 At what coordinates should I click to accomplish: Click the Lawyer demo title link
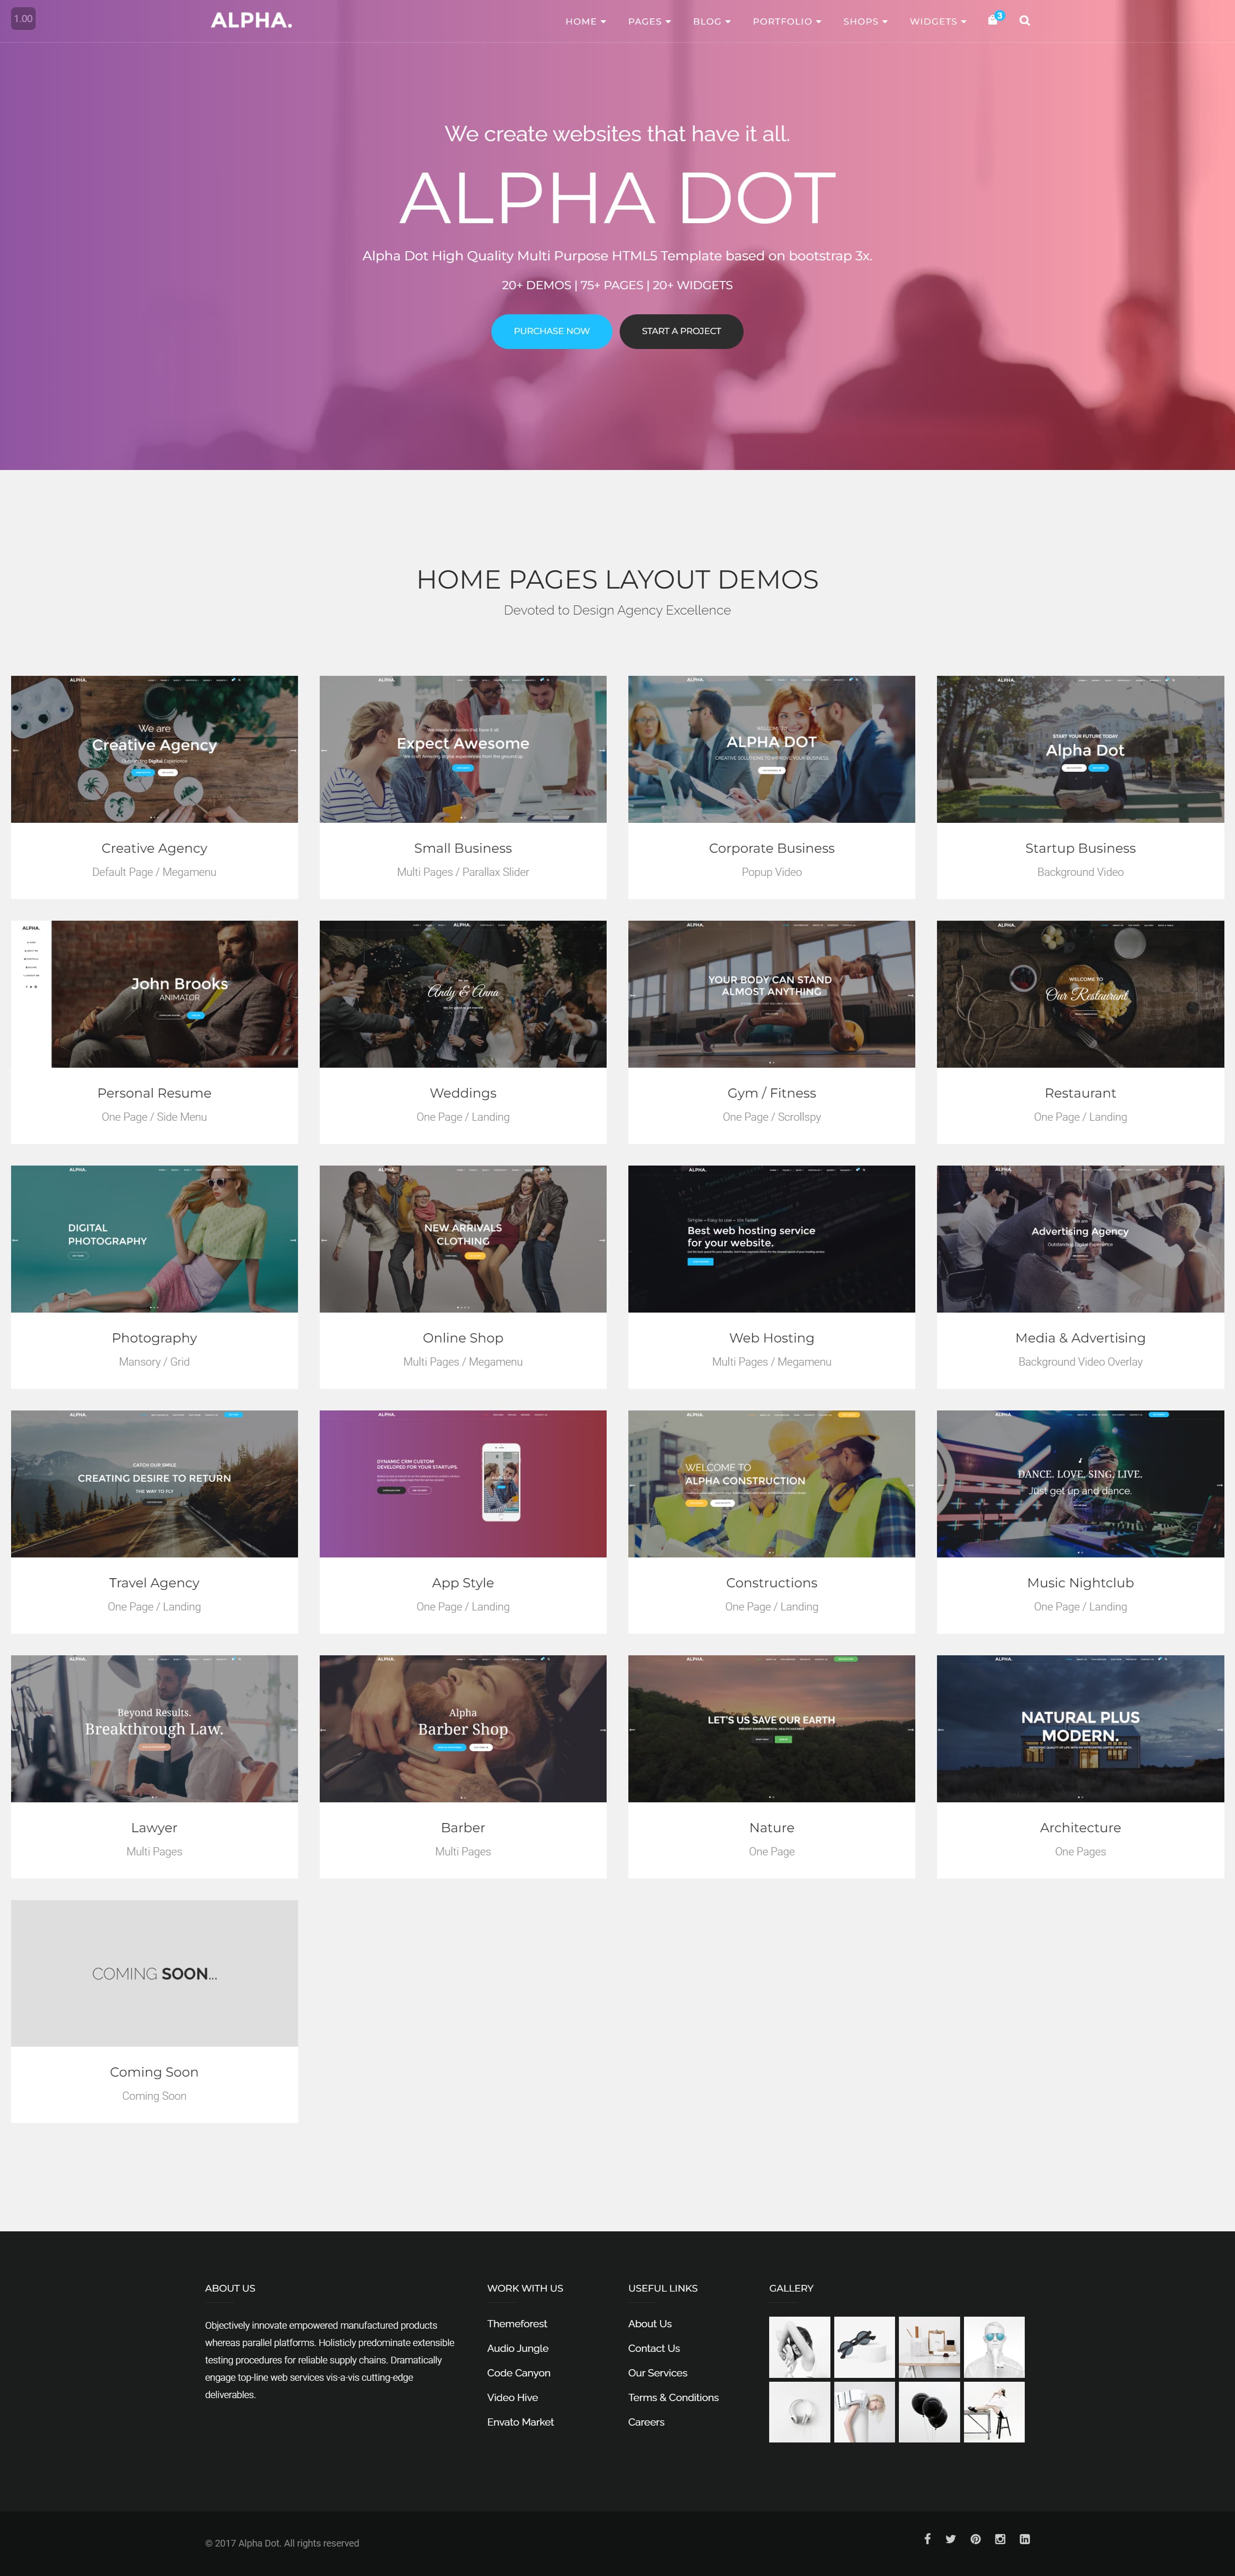point(154,1827)
